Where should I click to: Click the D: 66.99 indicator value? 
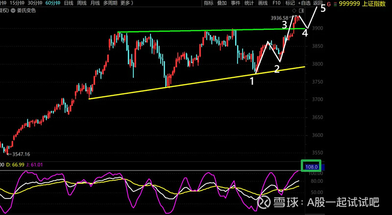click(x=15, y=165)
